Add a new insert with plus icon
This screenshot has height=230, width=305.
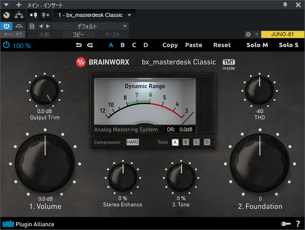19,5
